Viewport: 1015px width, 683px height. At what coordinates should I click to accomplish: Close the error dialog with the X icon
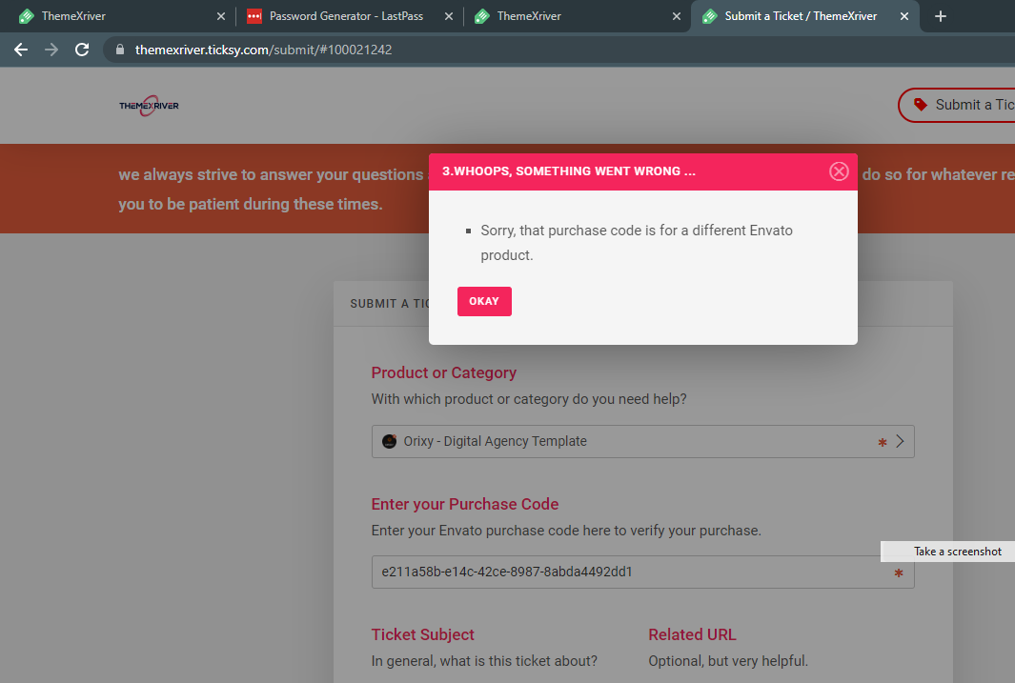(839, 171)
